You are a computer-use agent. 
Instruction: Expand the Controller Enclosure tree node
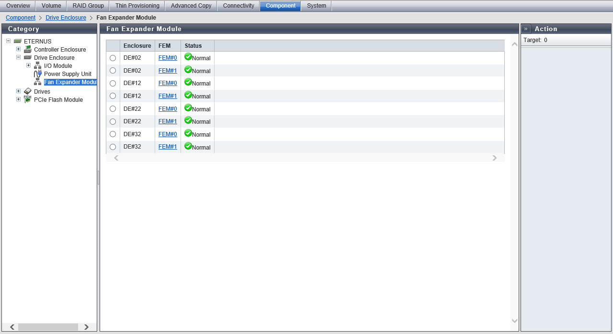[x=19, y=49]
